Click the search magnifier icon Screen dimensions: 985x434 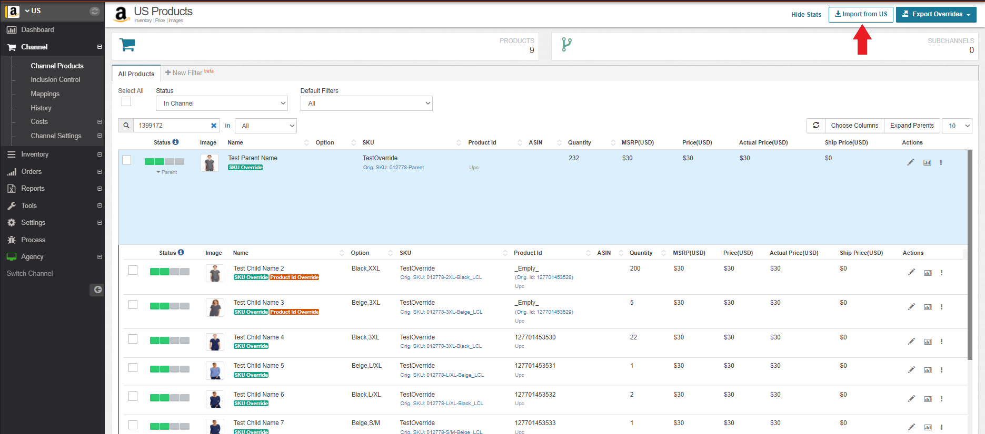[x=126, y=126]
